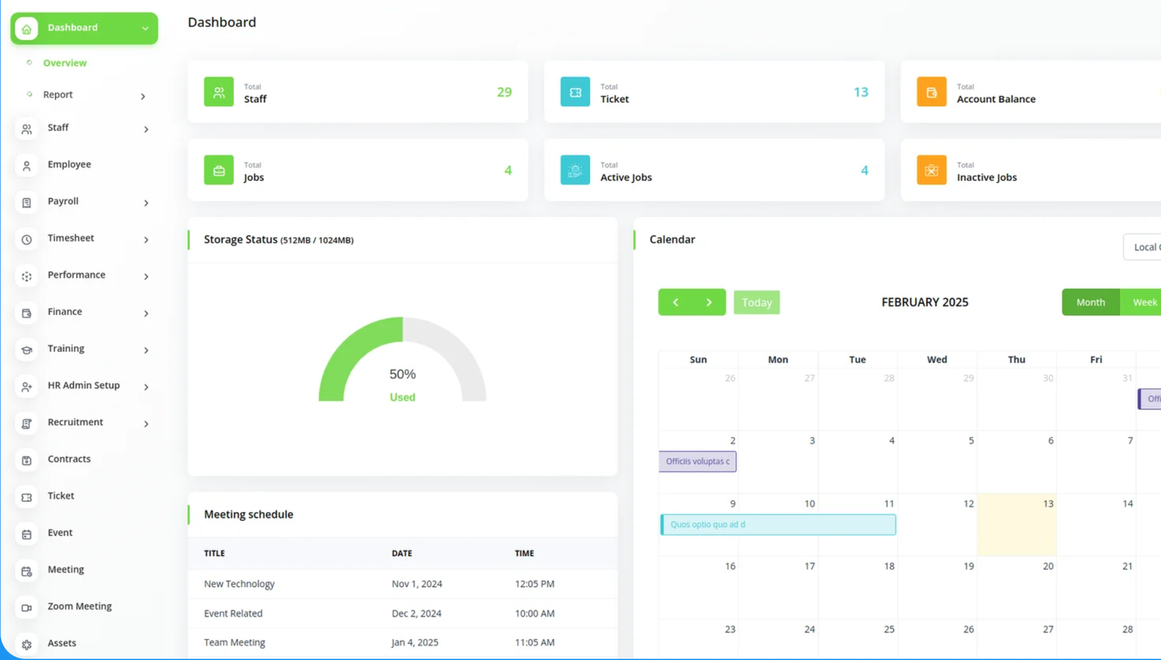Click the Payroll sidebar icon
Viewport: 1161px width, 660px height.
pos(27,203)
